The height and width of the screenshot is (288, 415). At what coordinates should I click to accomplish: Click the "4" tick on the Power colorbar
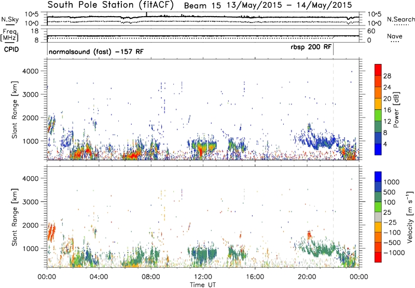coord(385,144)
